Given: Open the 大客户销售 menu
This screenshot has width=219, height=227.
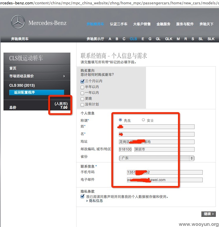Looking at the screenshot, I should point(142,24).
